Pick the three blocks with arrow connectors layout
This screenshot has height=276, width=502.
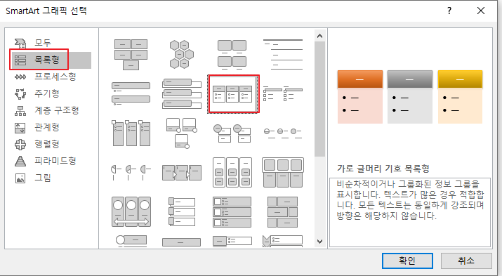pyautogui.click(x=182, y=173)
